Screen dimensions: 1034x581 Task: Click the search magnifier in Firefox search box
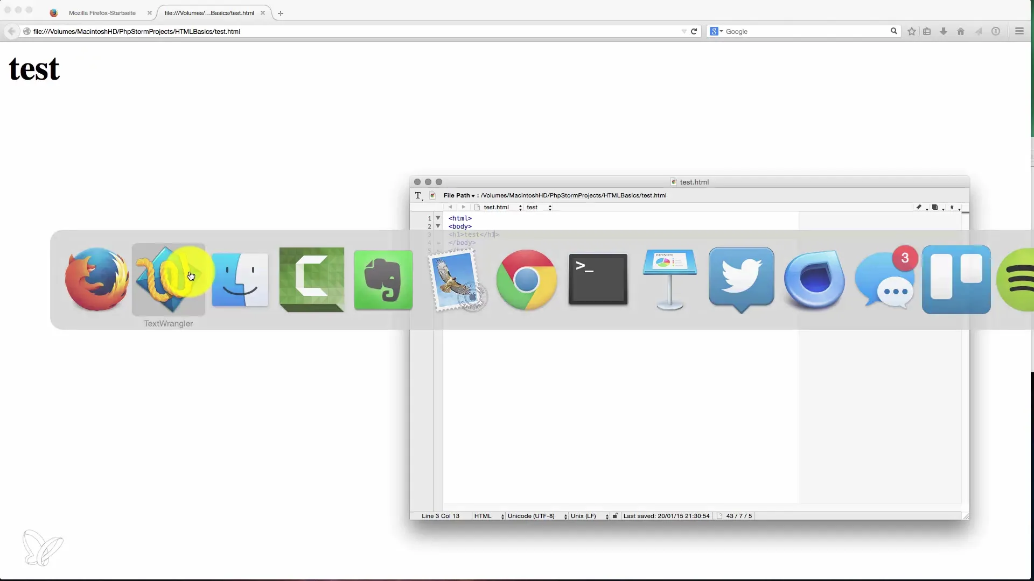click(894, 31)
